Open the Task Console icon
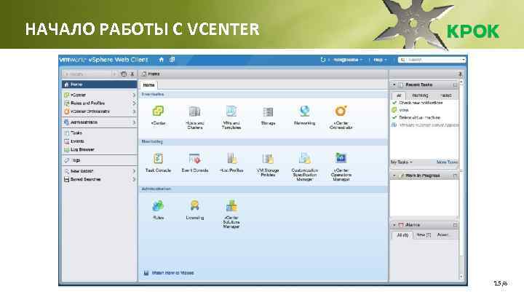 (x=158, y=159)
